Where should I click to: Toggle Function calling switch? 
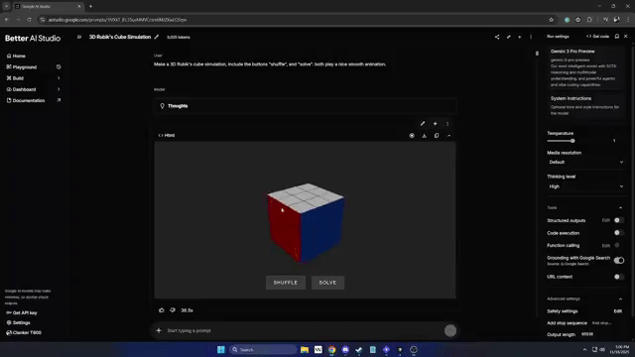617,245
